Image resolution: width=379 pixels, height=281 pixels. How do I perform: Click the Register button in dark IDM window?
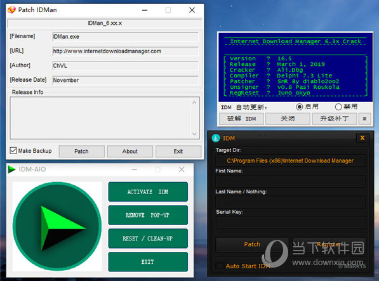pos(329,244)
